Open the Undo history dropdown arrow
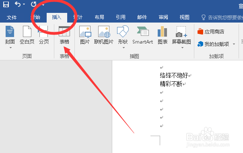 (x=24, y=4)
